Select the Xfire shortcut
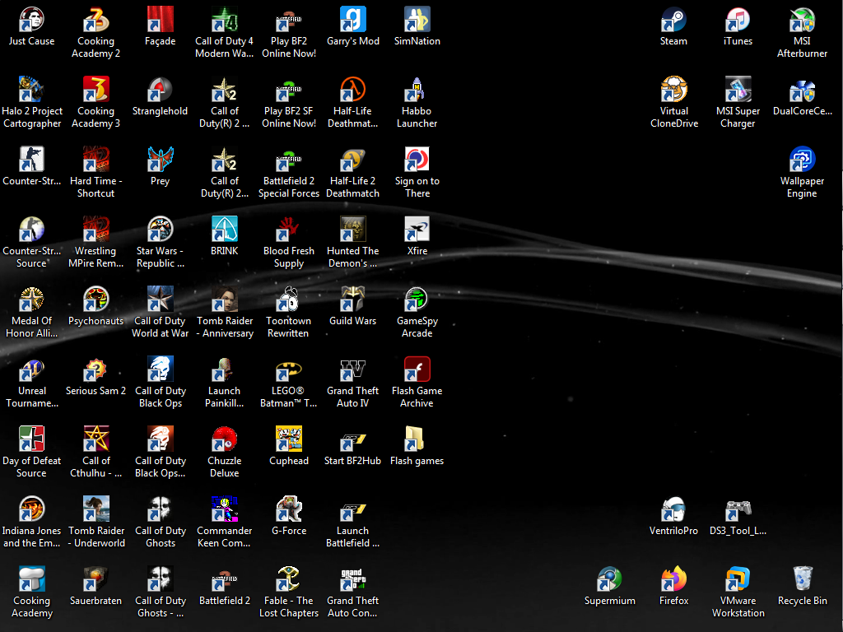Screen dimensions: 843x632 (x=417, y=230)
